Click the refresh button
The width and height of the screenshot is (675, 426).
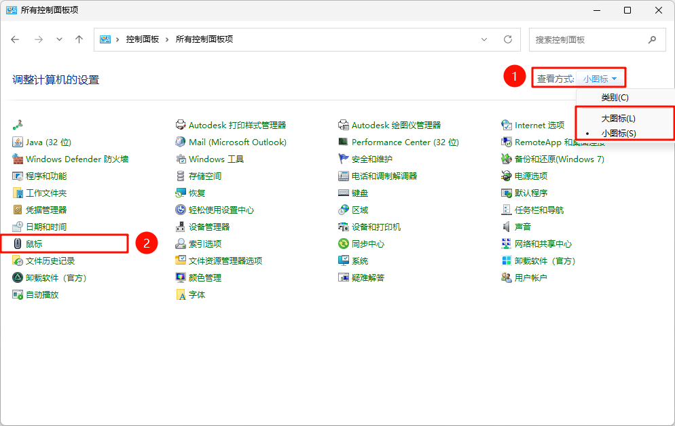(x=507, y=39)
